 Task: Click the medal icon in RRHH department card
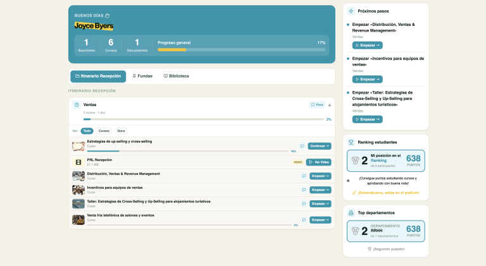[355, 231]
